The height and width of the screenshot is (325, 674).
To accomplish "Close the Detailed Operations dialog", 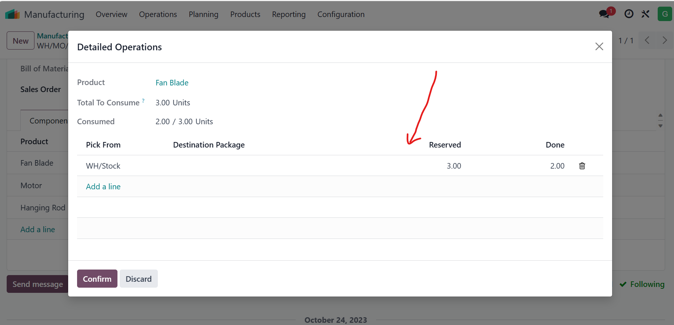I will pyautogui.click(x=599, y=47).
